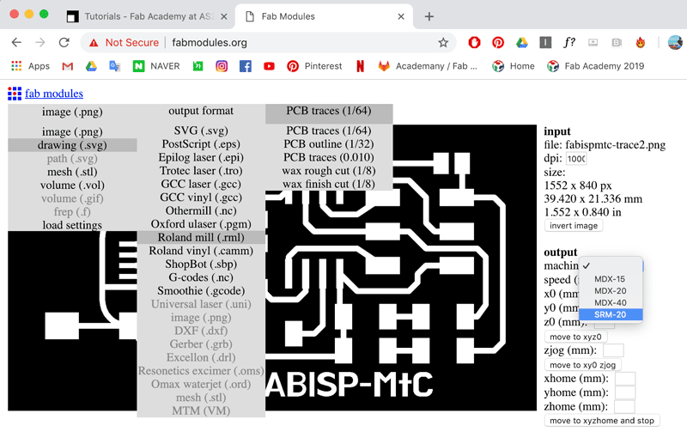Viewport: 687px width, 444px height.
Task: Open the Pinterest bookmark
Action: pyautogui.click(x=314, y=66)
